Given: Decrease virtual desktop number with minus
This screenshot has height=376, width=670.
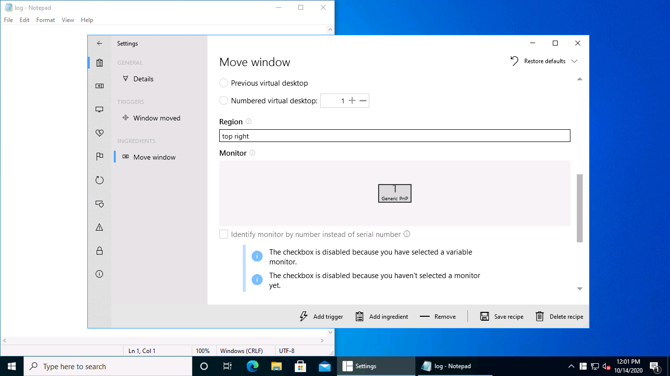Looking at the screenshot, I should pos(363,101).
